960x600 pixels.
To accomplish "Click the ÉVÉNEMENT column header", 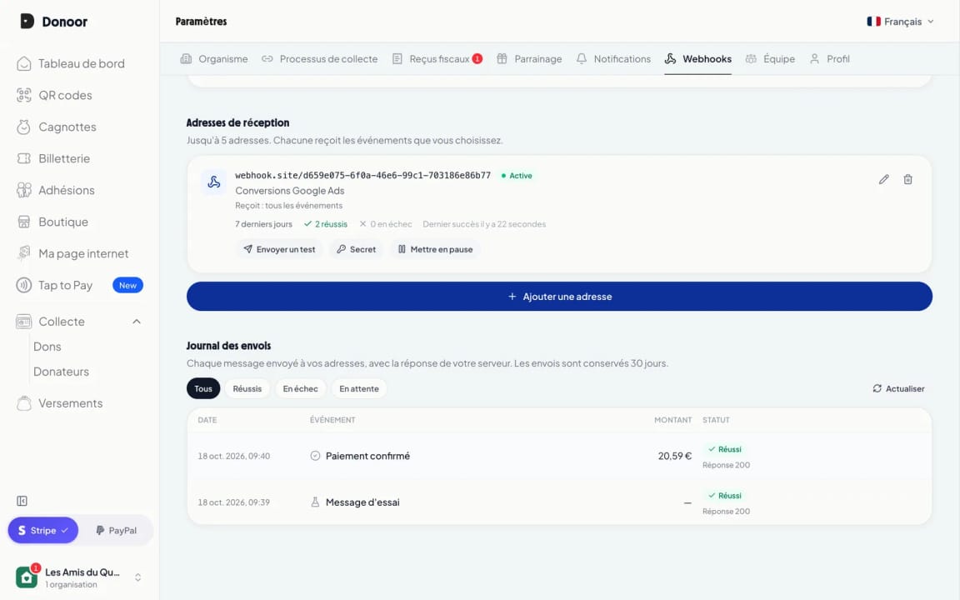I will pos(332,420).
